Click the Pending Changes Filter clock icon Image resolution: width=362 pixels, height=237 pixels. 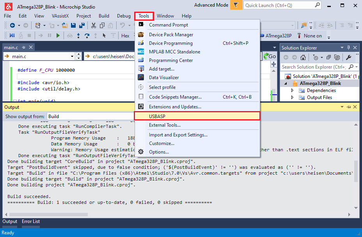[316, 57]
